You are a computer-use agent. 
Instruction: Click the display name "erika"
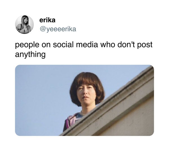click(47, 20)
